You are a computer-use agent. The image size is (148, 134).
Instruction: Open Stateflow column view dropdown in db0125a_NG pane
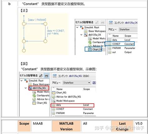point(77,83)
